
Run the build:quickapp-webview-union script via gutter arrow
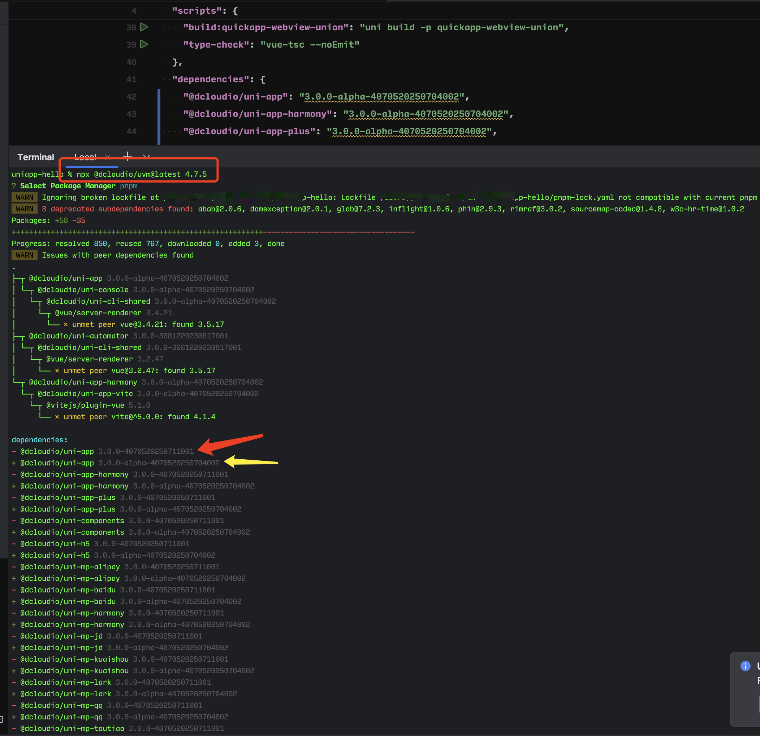point(144,27)
